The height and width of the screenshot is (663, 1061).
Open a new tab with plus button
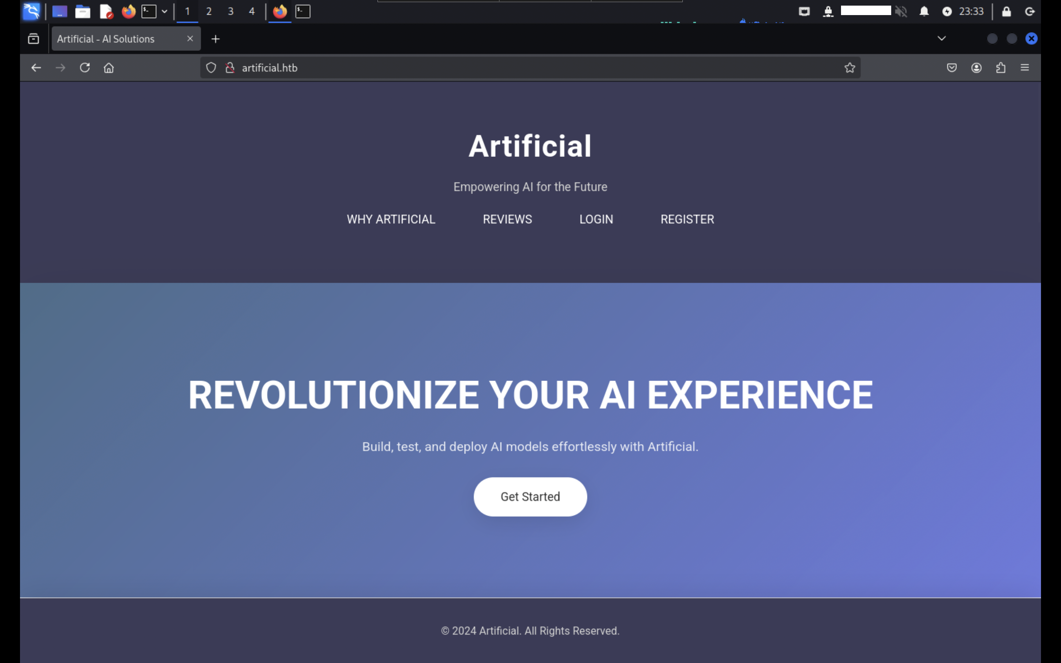(215, 39)
